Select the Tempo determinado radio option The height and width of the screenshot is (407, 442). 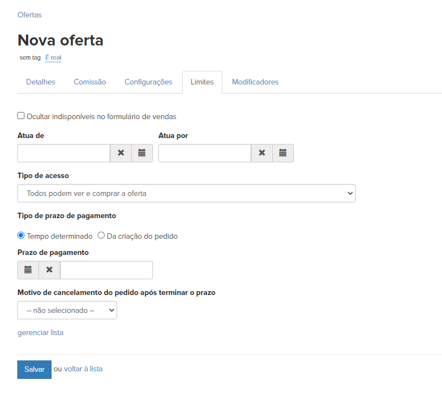click(21, 235)
